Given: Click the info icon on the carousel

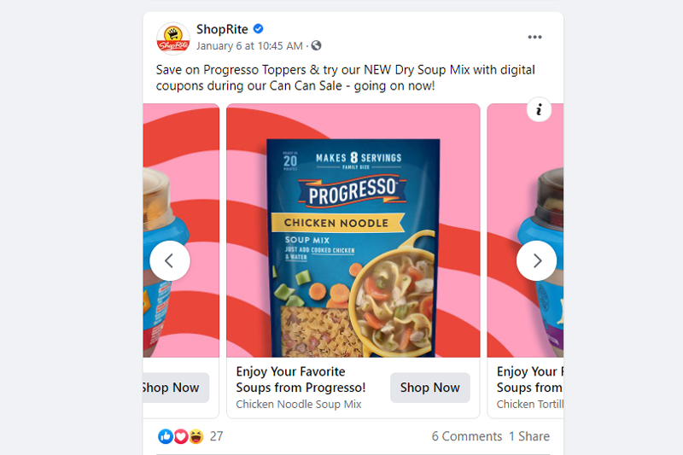Looking at the screenshot, I should point(539,109).
